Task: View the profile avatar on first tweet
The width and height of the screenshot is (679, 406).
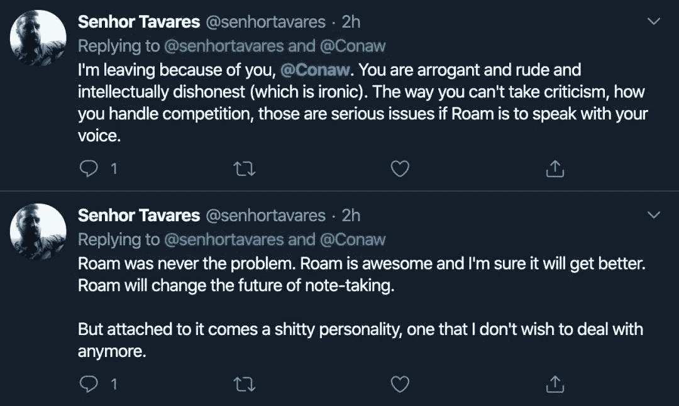Action: 38,38
